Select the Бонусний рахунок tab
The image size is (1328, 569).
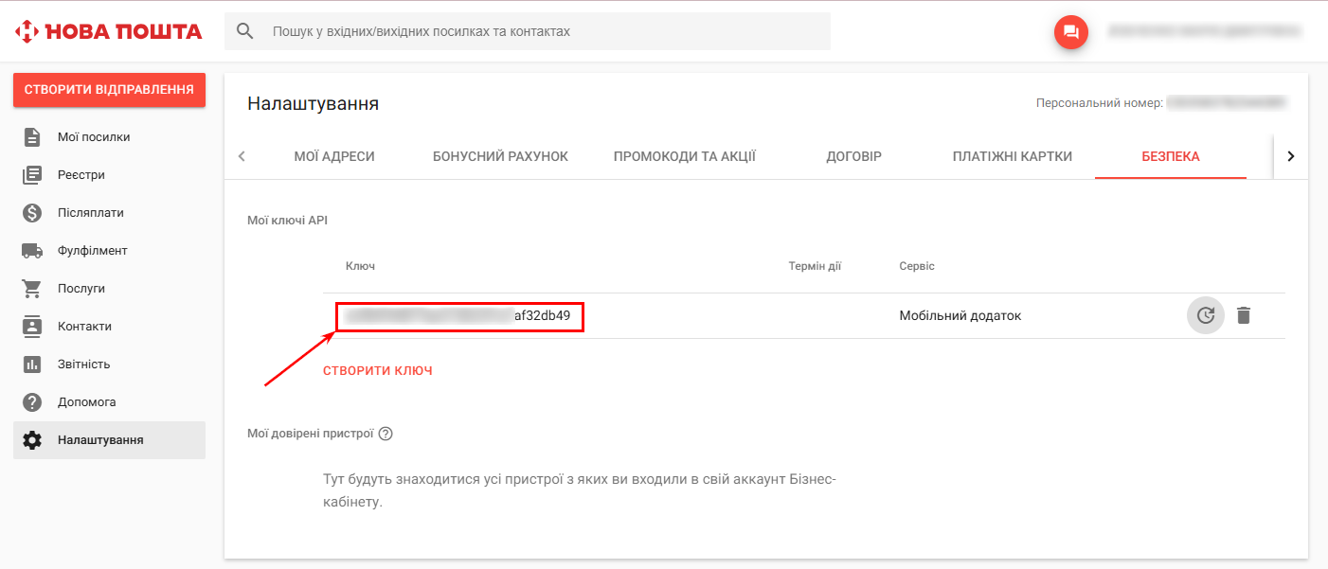[500, 156]
